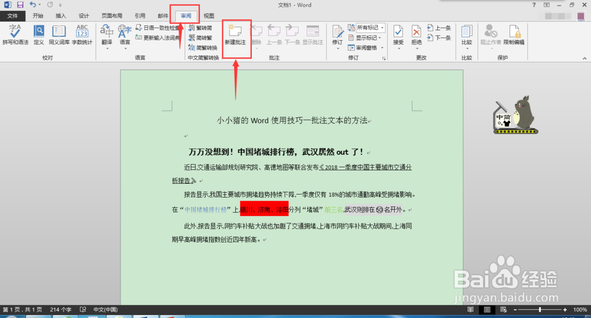Viewport: 591px width, 318px height.
Task: Switch to the 邮件 mailings tab
Action: coord(163,16)
